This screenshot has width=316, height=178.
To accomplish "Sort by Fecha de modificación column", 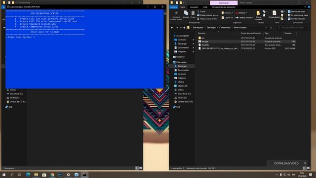I will point(251,33).
